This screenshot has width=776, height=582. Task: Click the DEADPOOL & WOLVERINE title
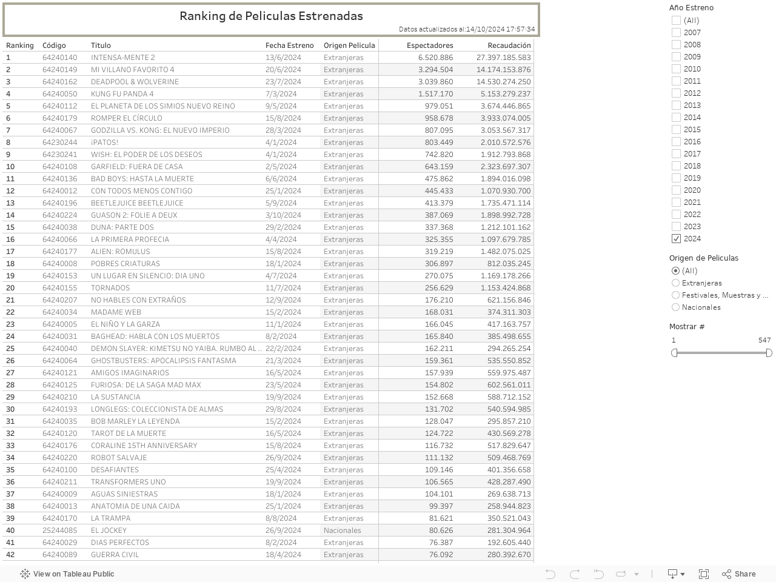[x=135, y=82]
